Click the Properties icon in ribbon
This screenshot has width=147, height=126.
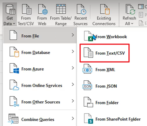pyautogui.click(x=141, y=15)
